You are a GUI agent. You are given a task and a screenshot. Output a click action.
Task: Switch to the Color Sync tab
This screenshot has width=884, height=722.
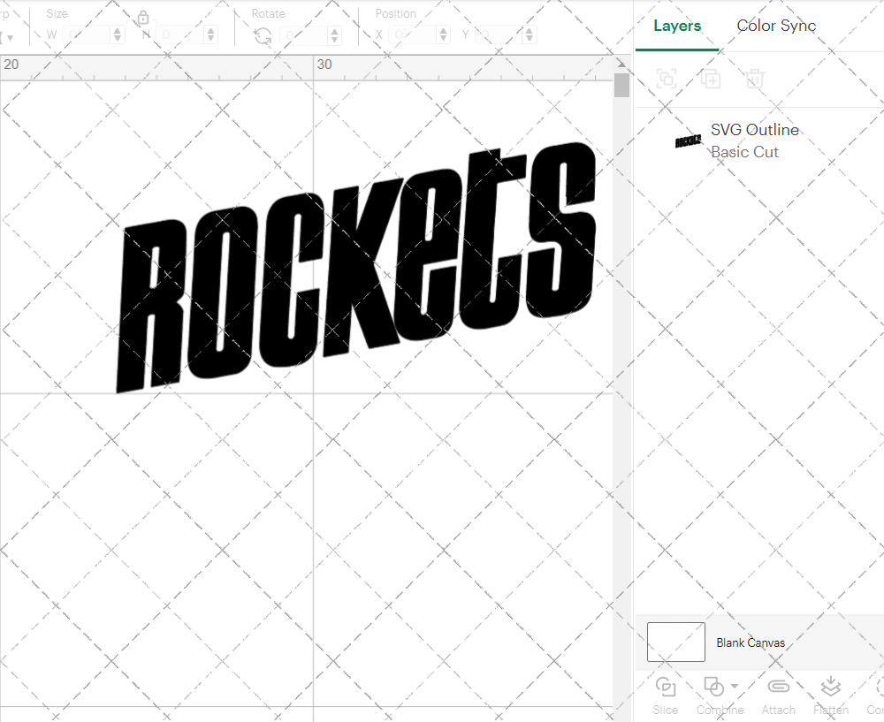[776, 26]
